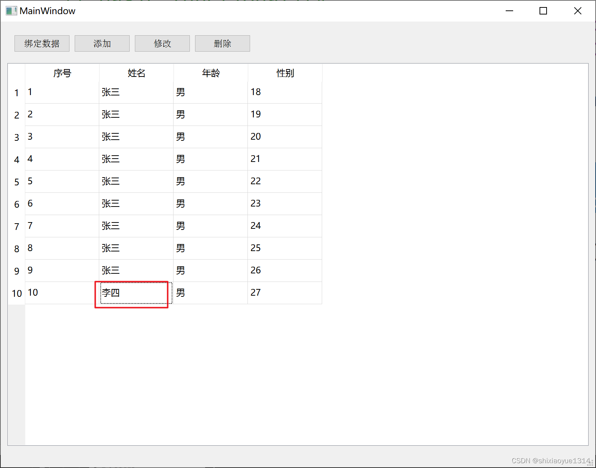Screen dimensions: 596x468
Task: Click the 绑定数据 button to bind data
Action: pos(41,43)
